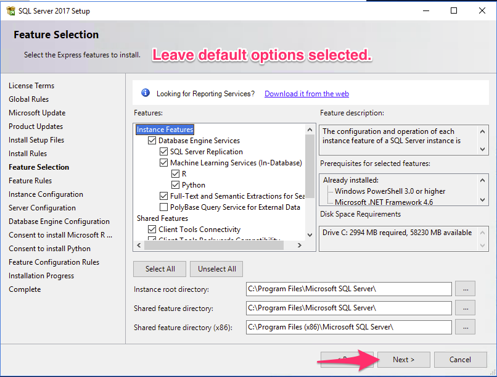Uncheck Machine Learning Services (In-Database)
Screen dimensions: 497x377
tap(163, 163)
